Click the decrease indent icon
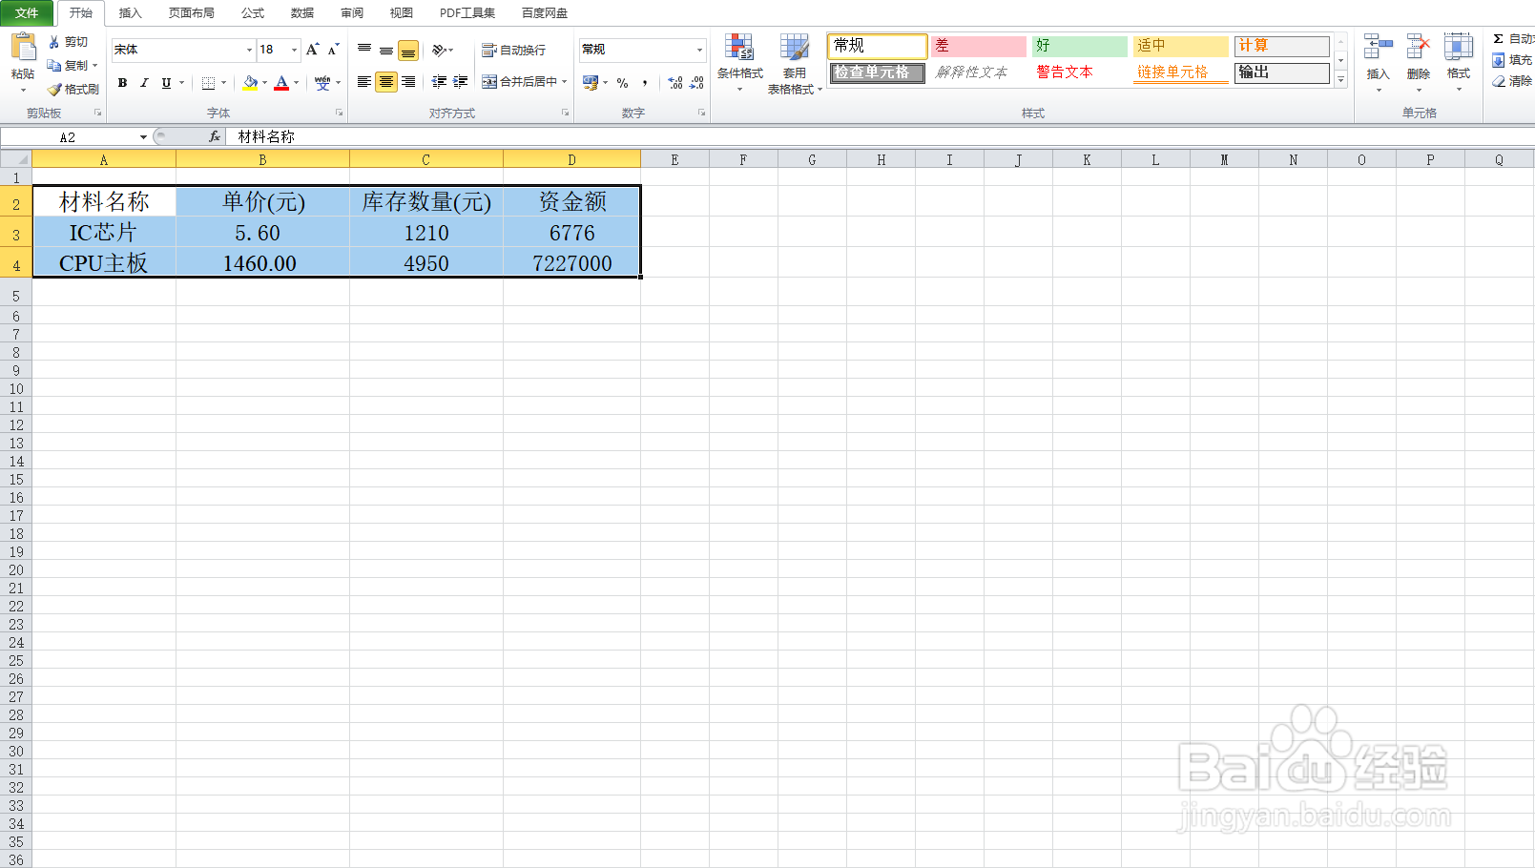Viewport: 1535px width, 868px height. (x=439, y=82)
